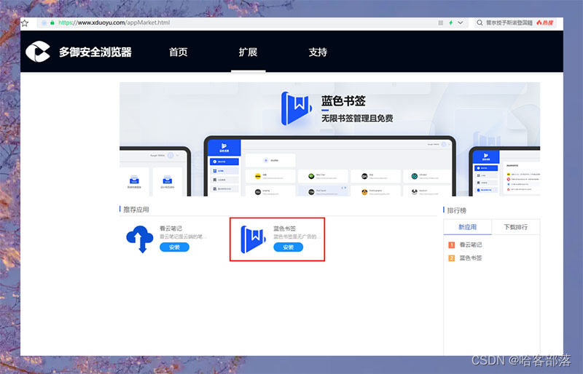Expand the address bar dropdown arrow
The width and height of the screenshot is (583, 374).
tap(461, 23)
